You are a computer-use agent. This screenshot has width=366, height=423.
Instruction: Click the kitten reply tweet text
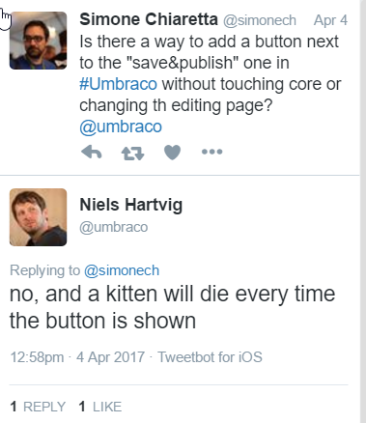point(173,307)
